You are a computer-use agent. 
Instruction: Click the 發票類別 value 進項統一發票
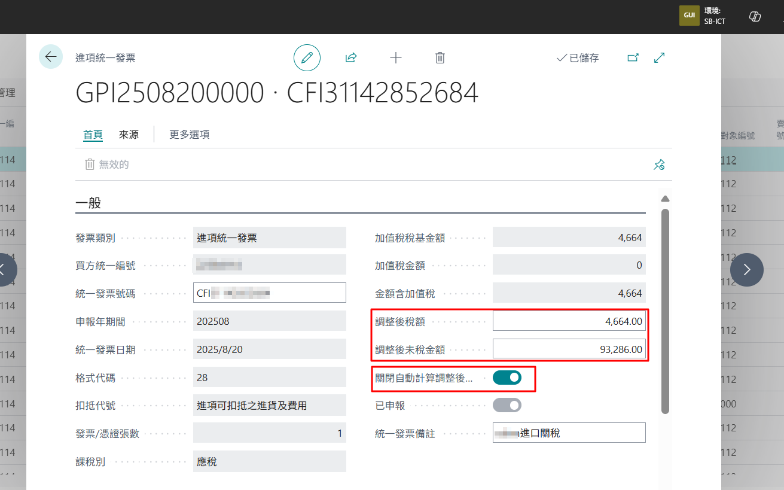270,238
